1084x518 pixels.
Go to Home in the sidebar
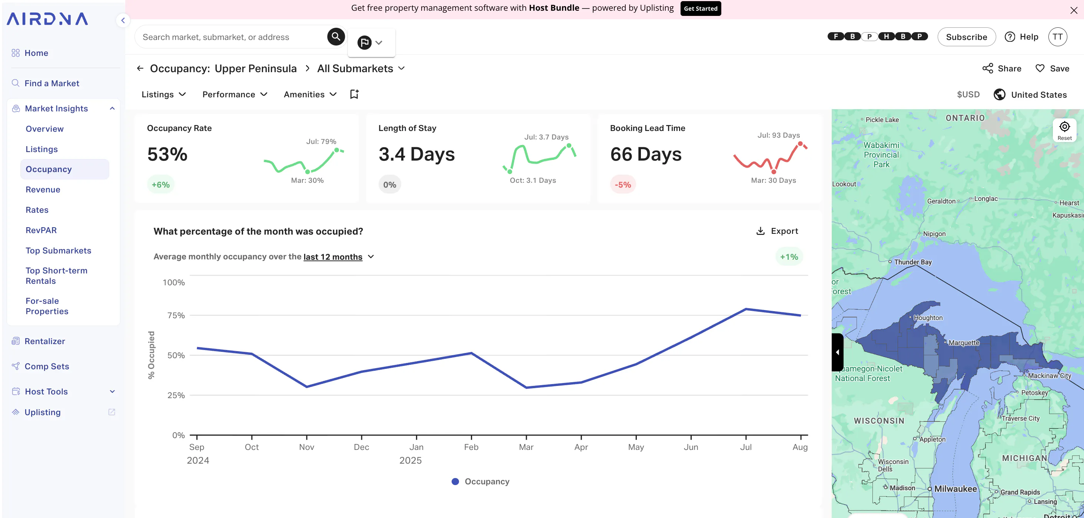pos(36,53)
